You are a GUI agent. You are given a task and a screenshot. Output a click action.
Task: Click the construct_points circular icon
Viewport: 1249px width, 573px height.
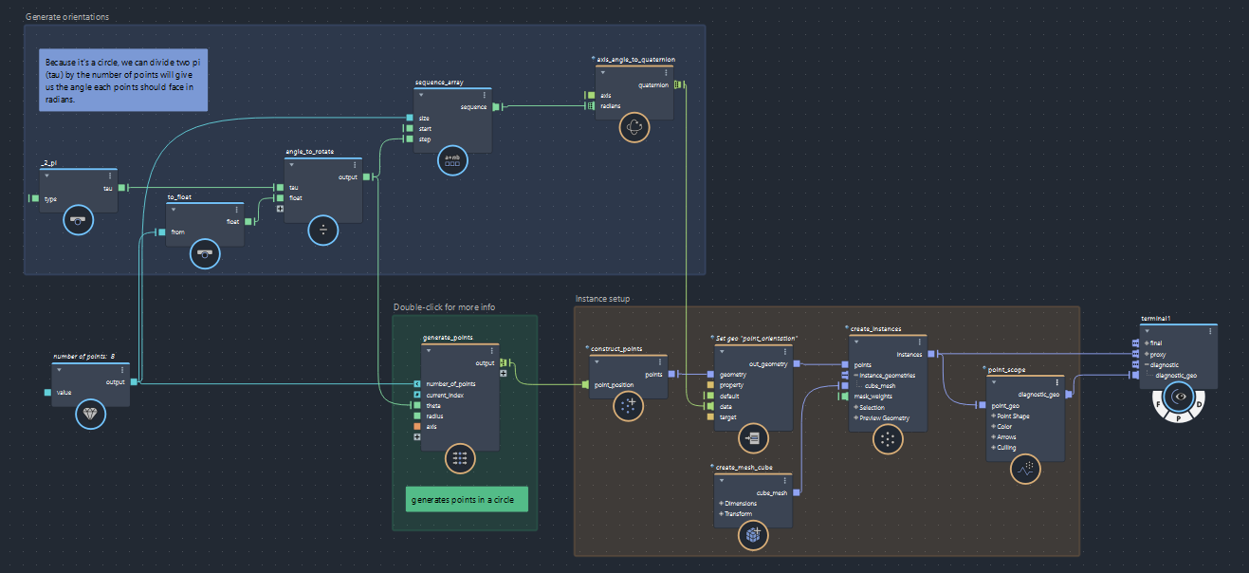(628, 407)
